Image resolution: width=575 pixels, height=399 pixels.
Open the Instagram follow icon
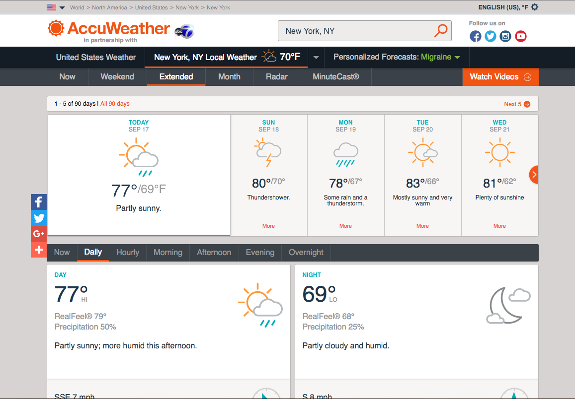[x=505, y=36]
